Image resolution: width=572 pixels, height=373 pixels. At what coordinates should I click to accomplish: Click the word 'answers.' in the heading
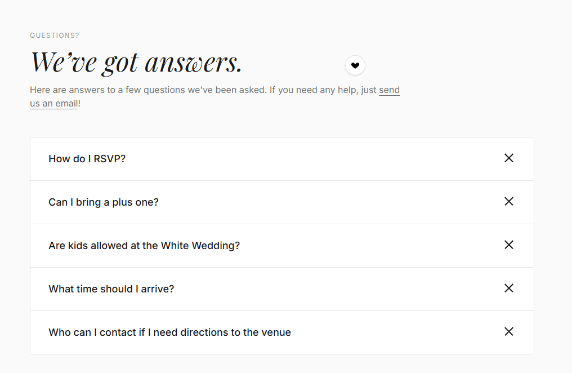[193, 63]
